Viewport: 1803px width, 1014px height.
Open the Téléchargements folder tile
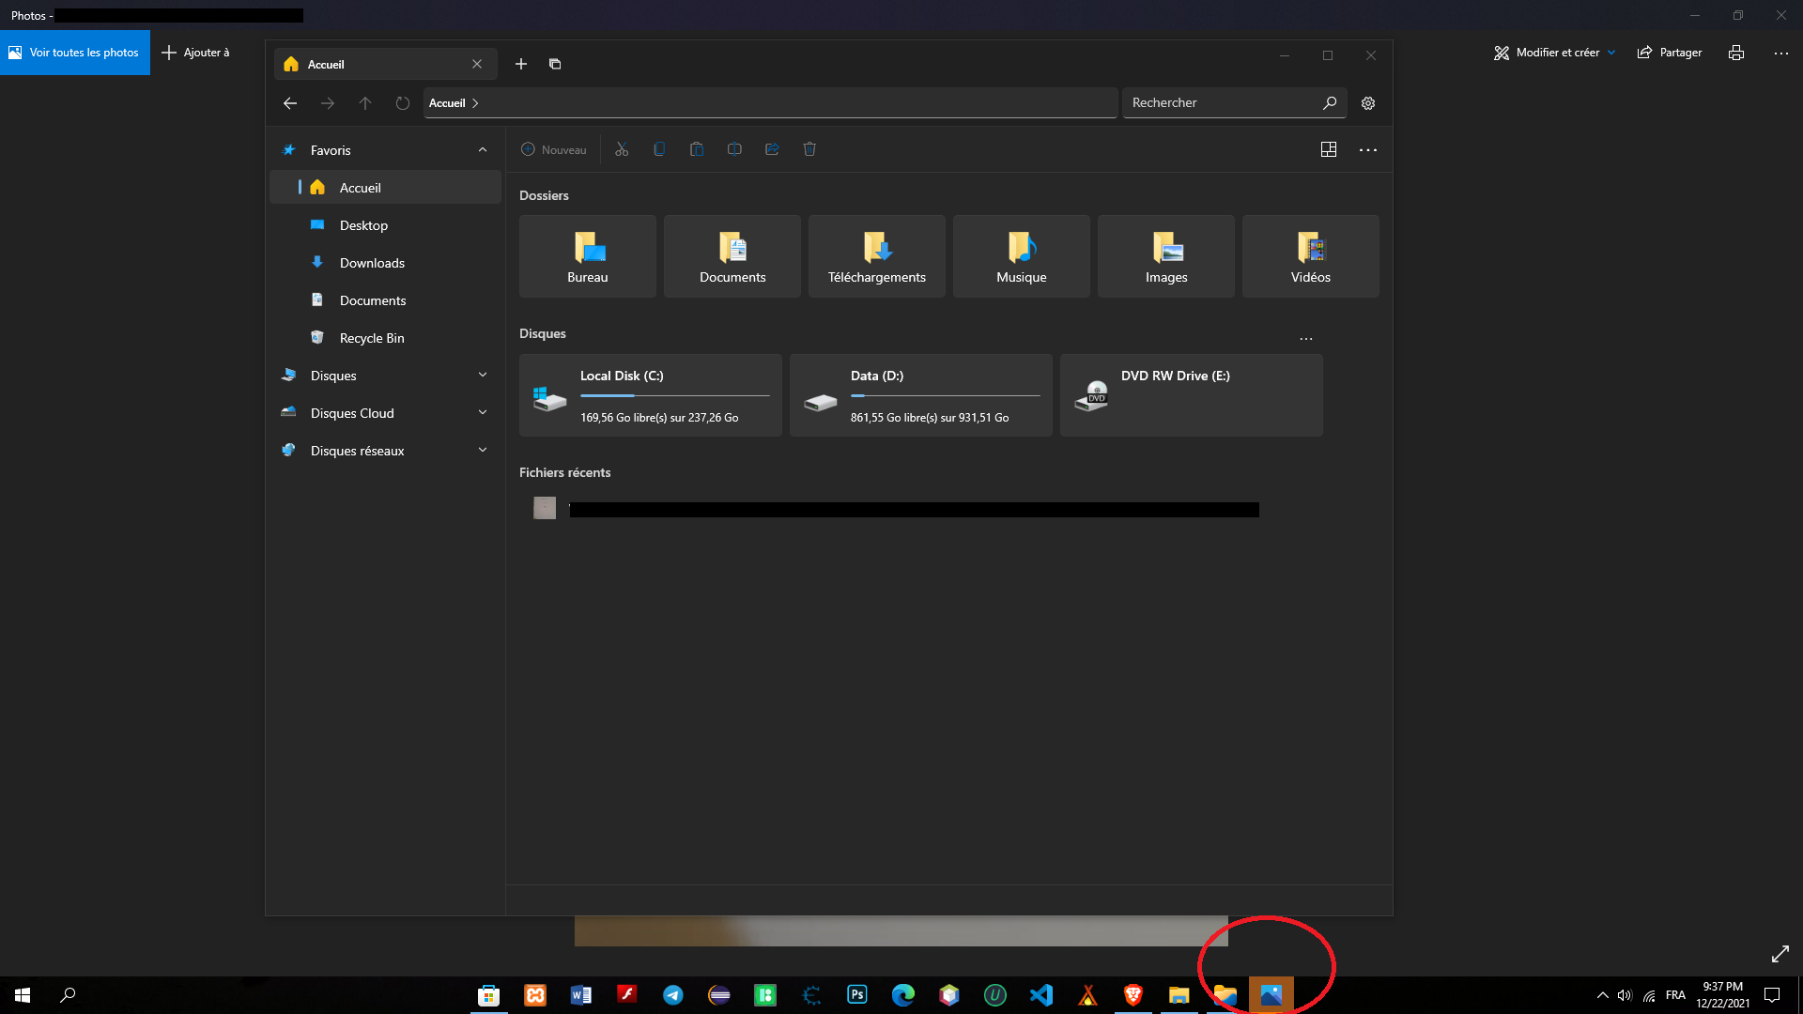877,256
